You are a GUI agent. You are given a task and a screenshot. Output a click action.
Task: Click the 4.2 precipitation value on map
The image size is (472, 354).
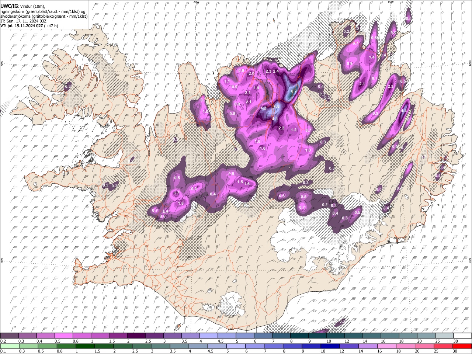pos(263,108)
